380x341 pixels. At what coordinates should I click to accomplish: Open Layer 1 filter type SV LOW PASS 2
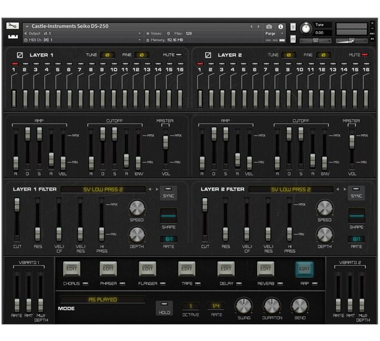click(103, 189)
